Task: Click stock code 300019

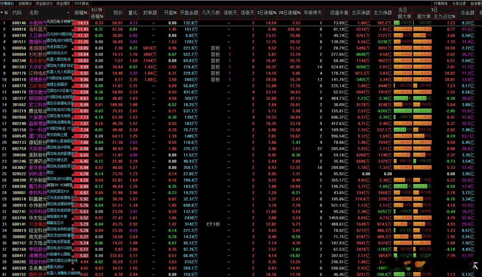Action: tap(19, 230)
